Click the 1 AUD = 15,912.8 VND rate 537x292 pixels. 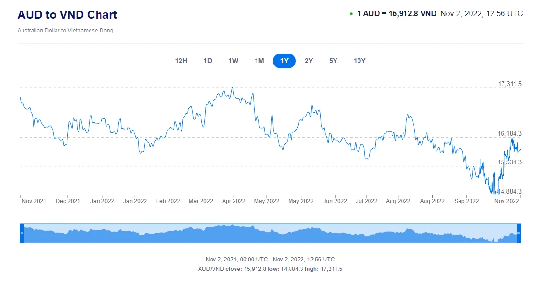coord(396,14)
